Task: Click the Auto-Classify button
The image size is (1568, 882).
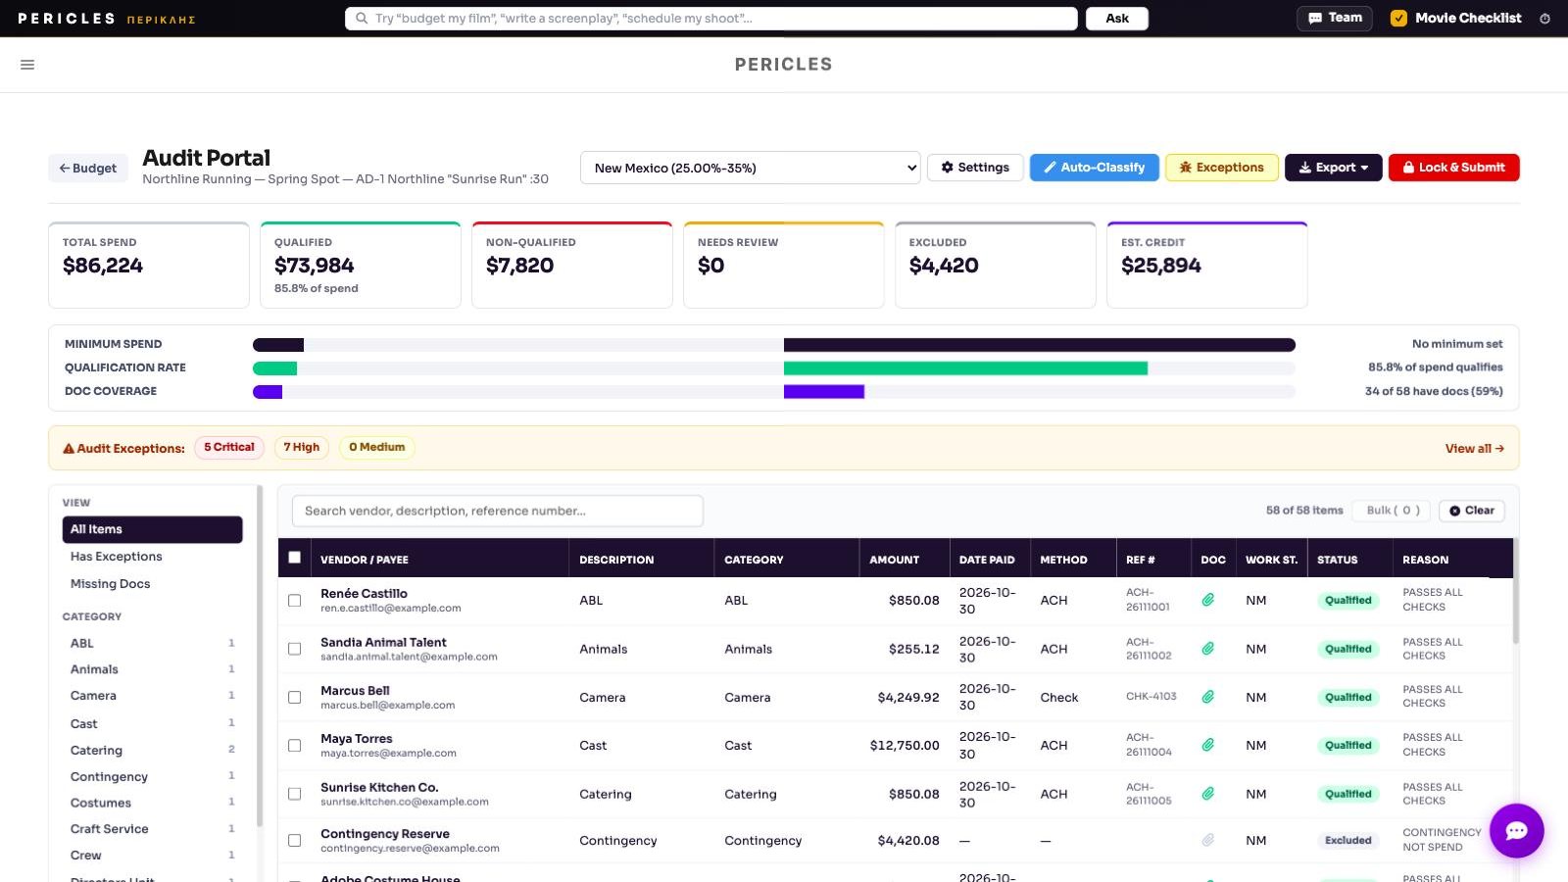Action: (1094, 168)
